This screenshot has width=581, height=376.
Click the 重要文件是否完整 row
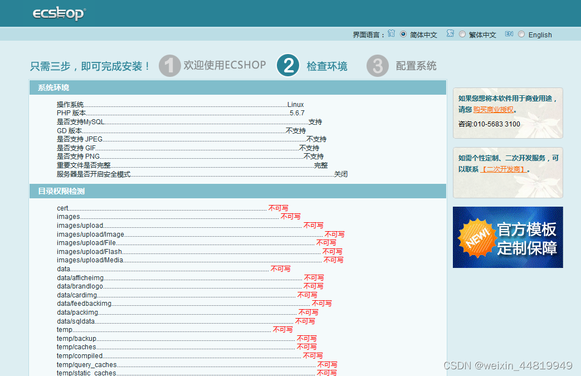[x=192, y=165]
